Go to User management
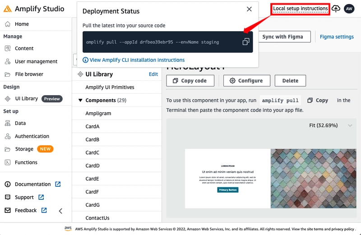 [36, 61]
